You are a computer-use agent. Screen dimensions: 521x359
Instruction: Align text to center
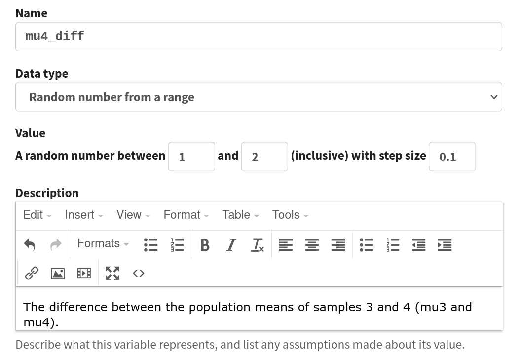(312, 245)
